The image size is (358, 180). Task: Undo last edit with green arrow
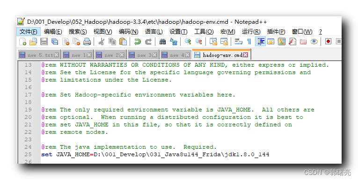tap(138, 42)
